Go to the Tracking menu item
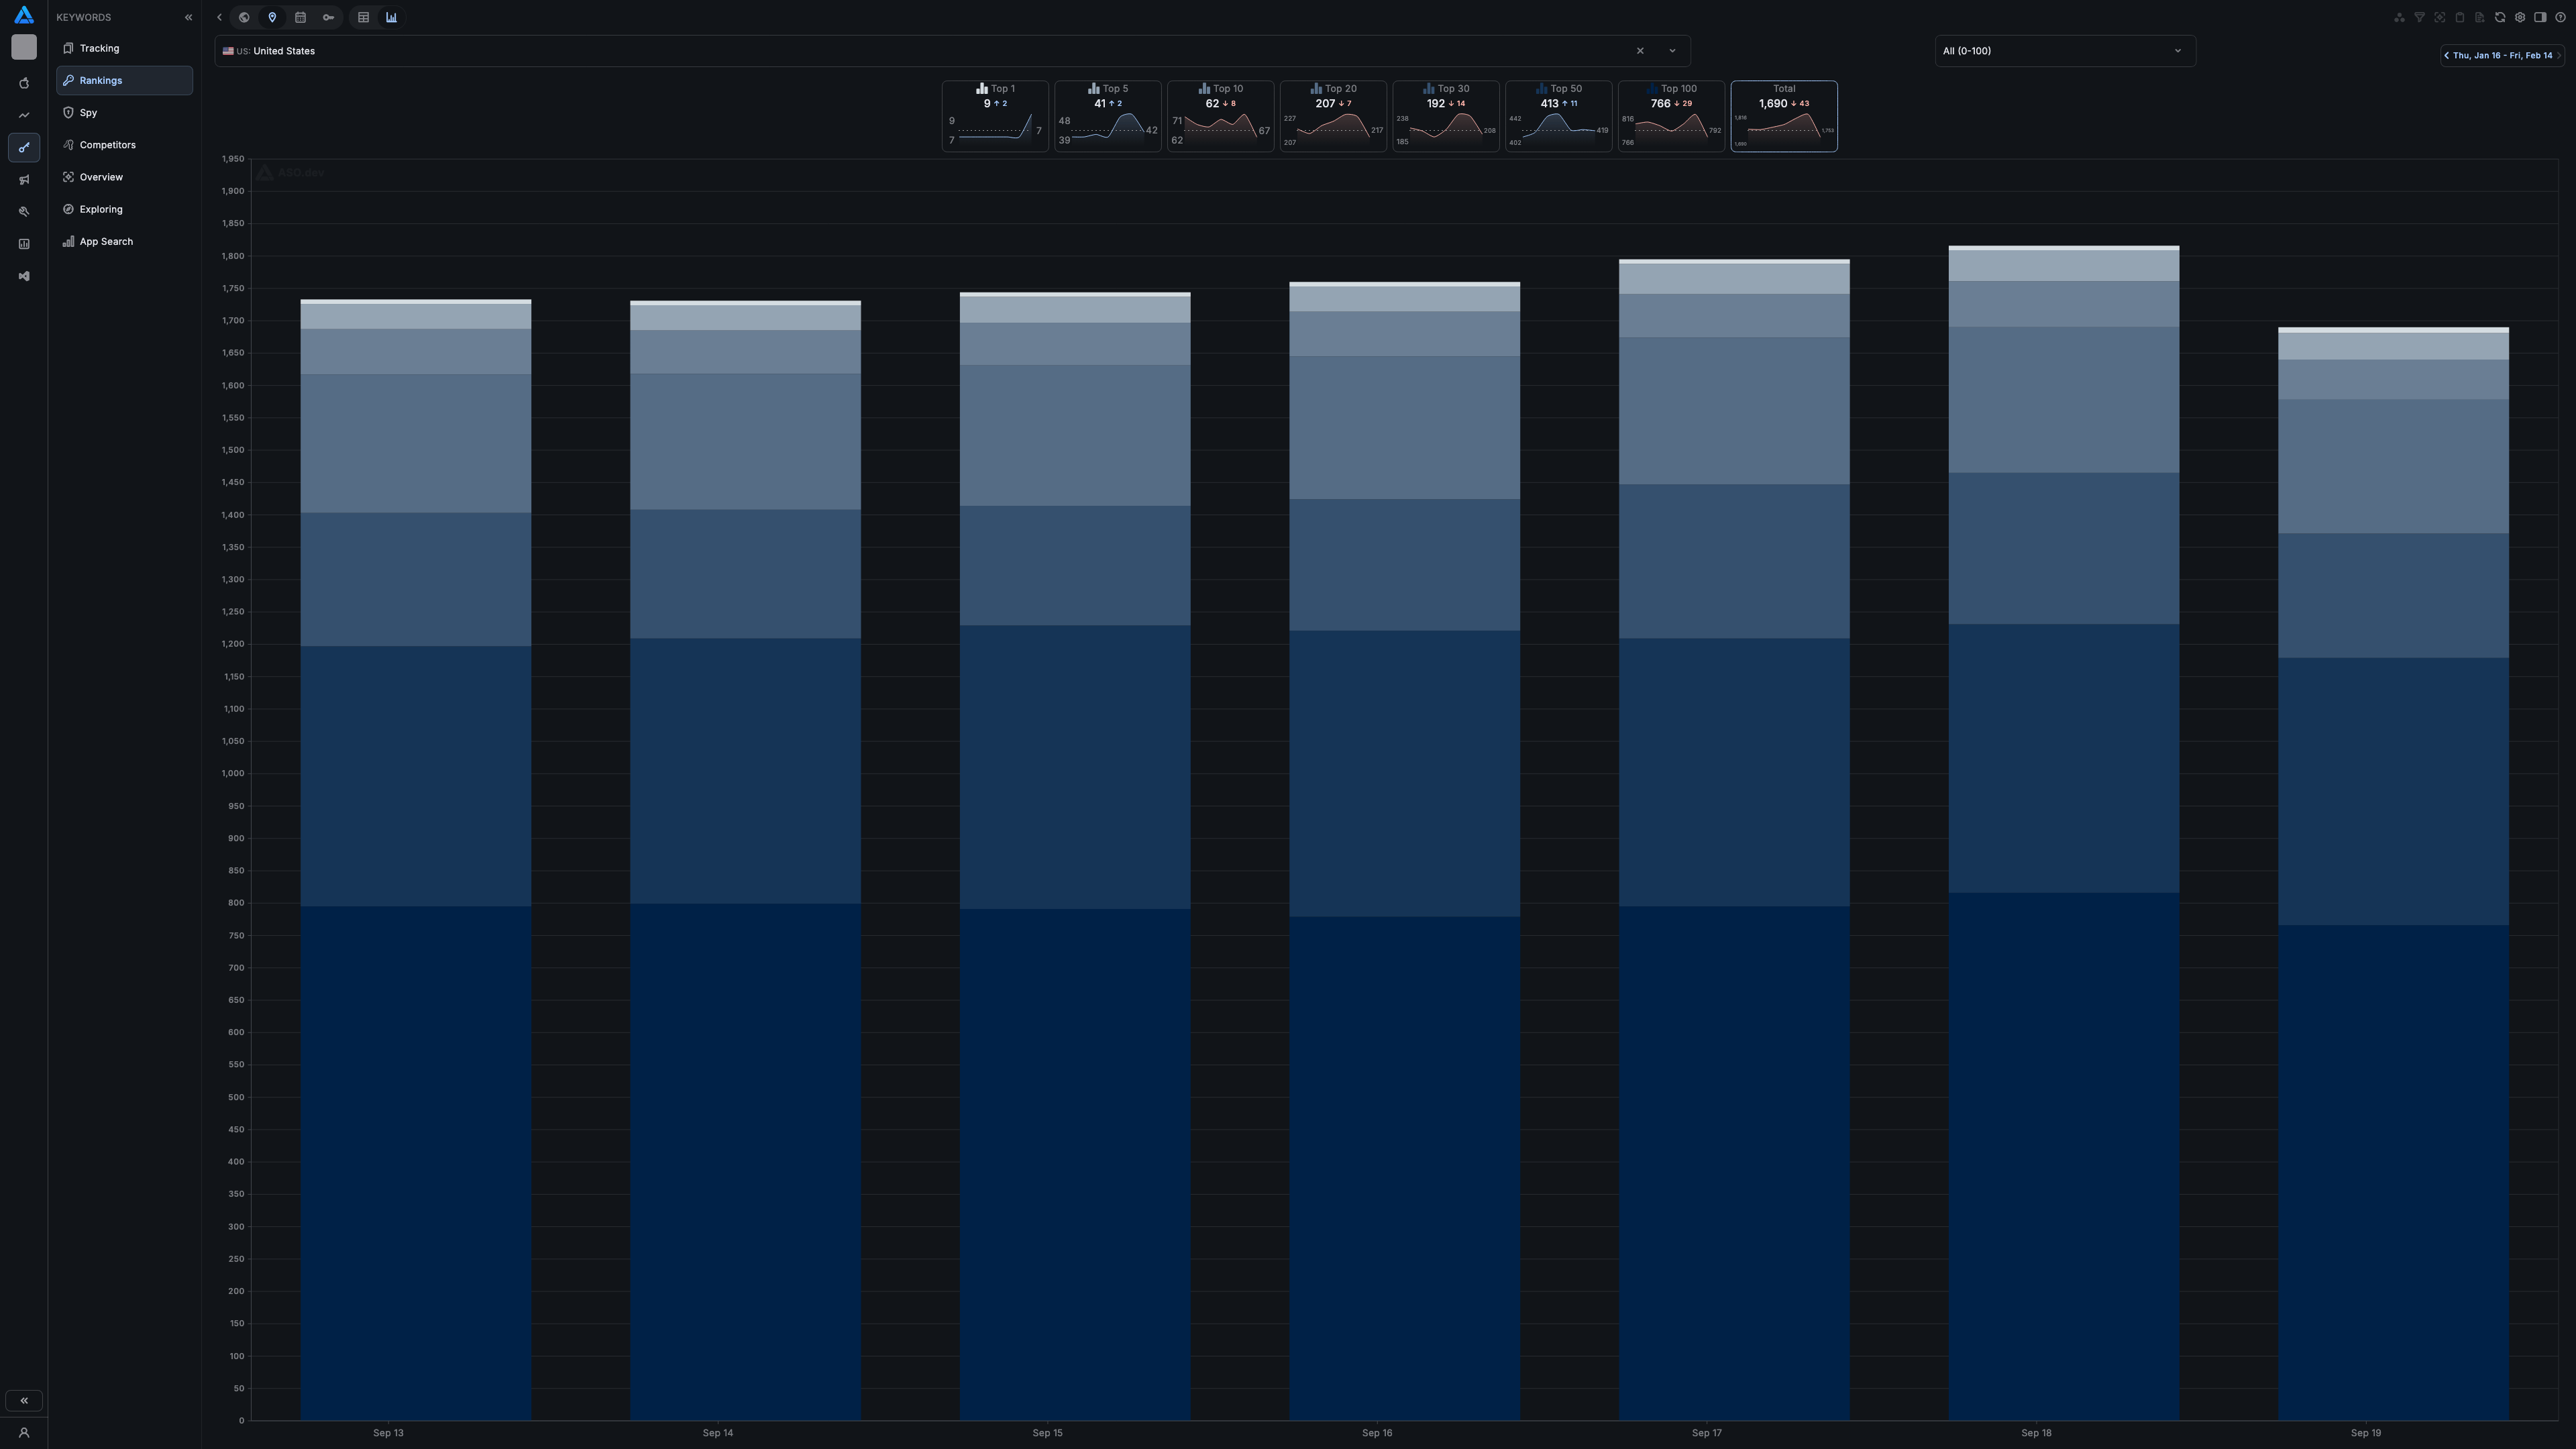Viewport: 2576px width, 1449px height. (99, 48)
